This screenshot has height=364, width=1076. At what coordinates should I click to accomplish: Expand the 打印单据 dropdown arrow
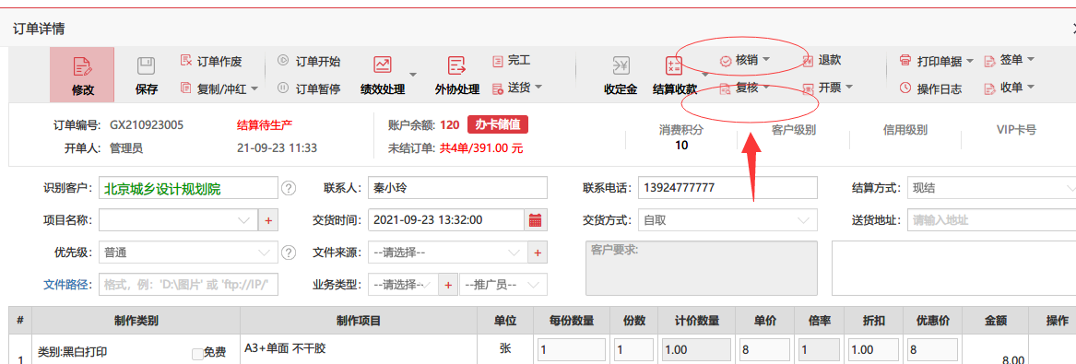[x=970, y=61]
